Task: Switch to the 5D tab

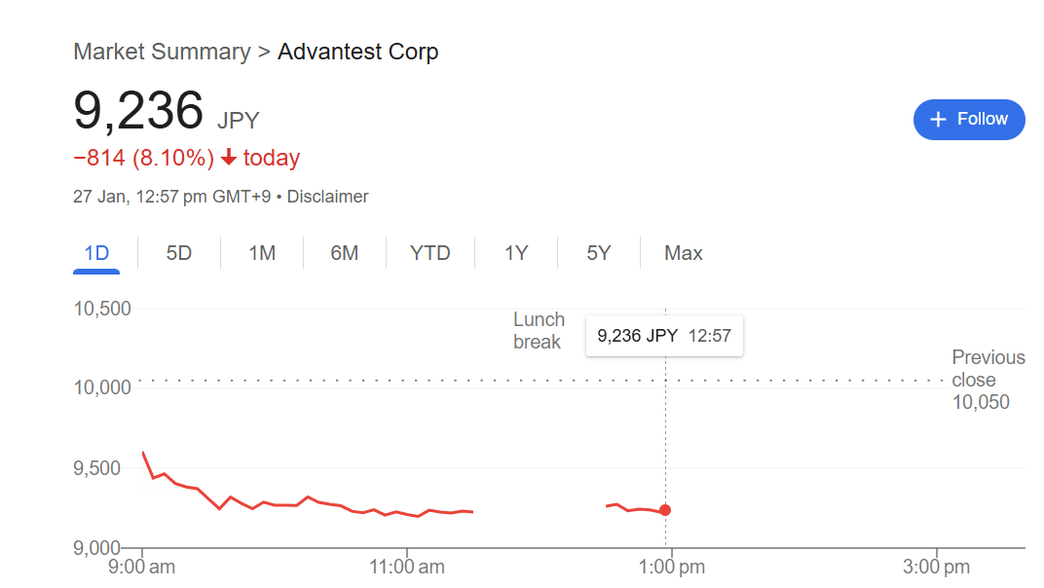Action: [179, 253]
